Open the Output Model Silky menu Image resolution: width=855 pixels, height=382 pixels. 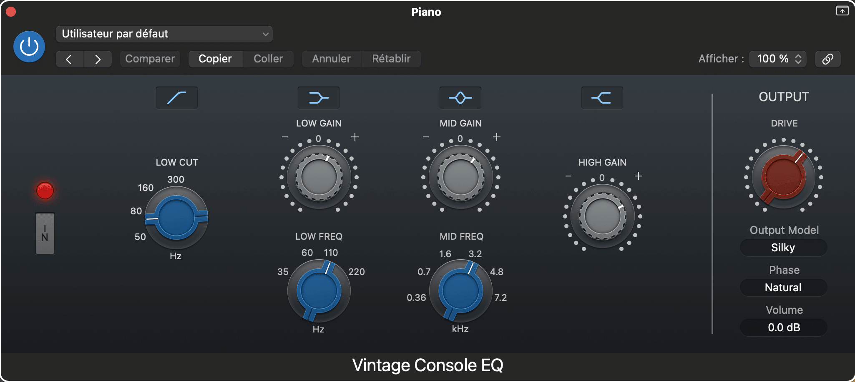tap(783, 248)
